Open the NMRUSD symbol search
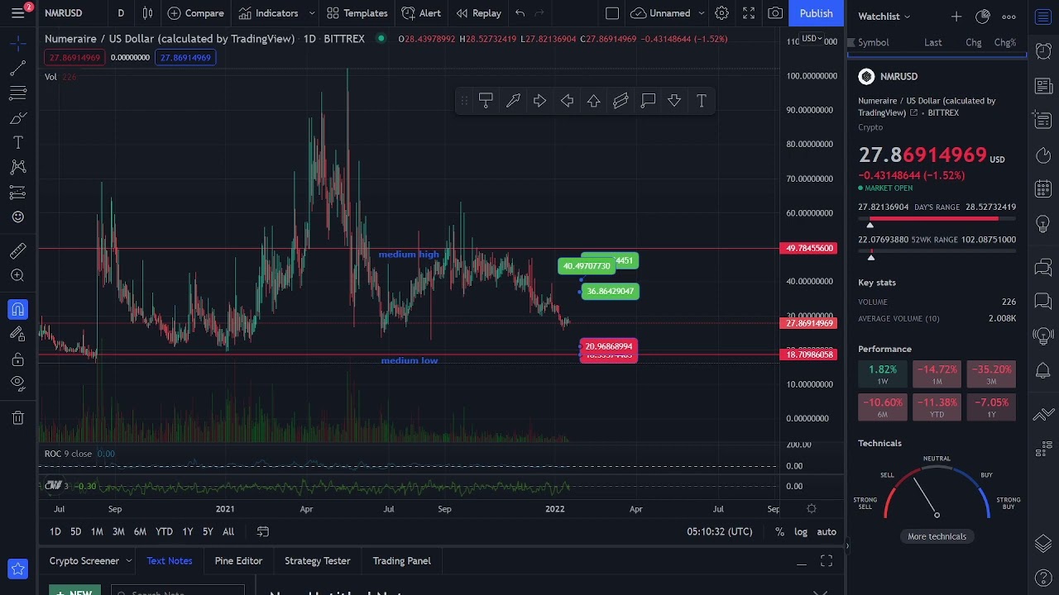1059x595 pixels. [x=64, y=13]
